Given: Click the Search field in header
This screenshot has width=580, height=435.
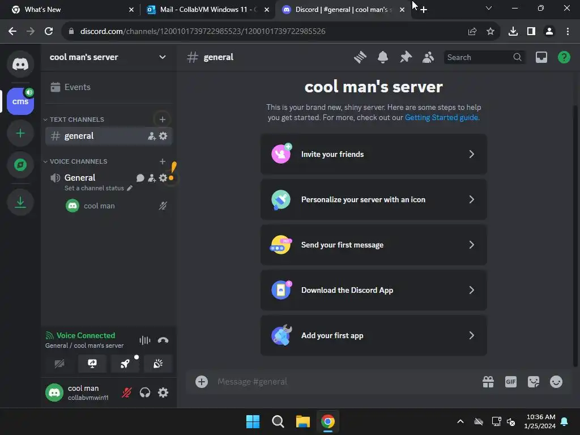Looking at the screenshot, I should click(x=484, y=57).
